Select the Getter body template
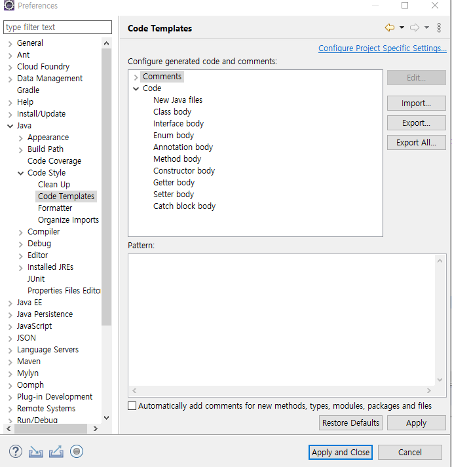This screenshot has height=467, width=452. pos(174,182)
